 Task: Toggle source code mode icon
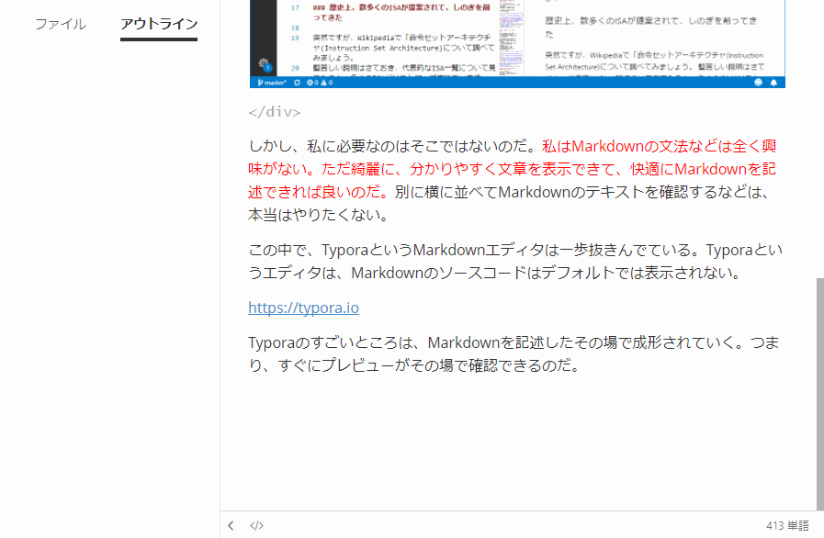256,525
